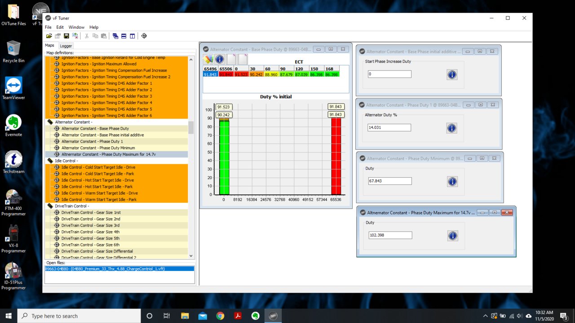Select table cell with value 87.039
This screenshot has height=323, width=575.
302,74
